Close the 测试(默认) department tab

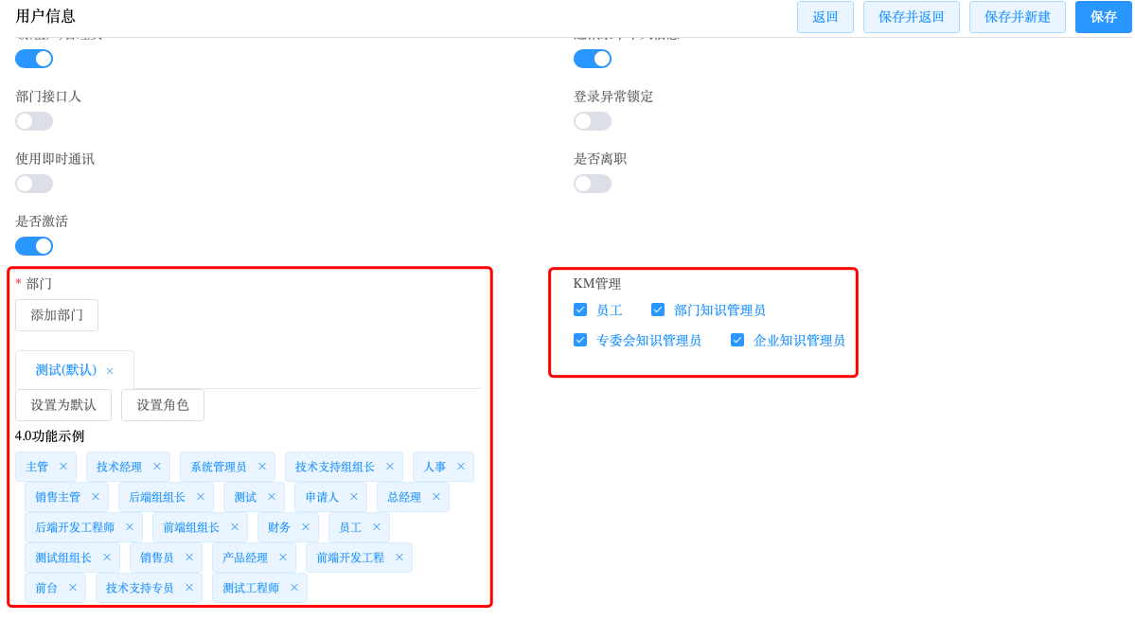pyautogui.click(x=110, y=371)
